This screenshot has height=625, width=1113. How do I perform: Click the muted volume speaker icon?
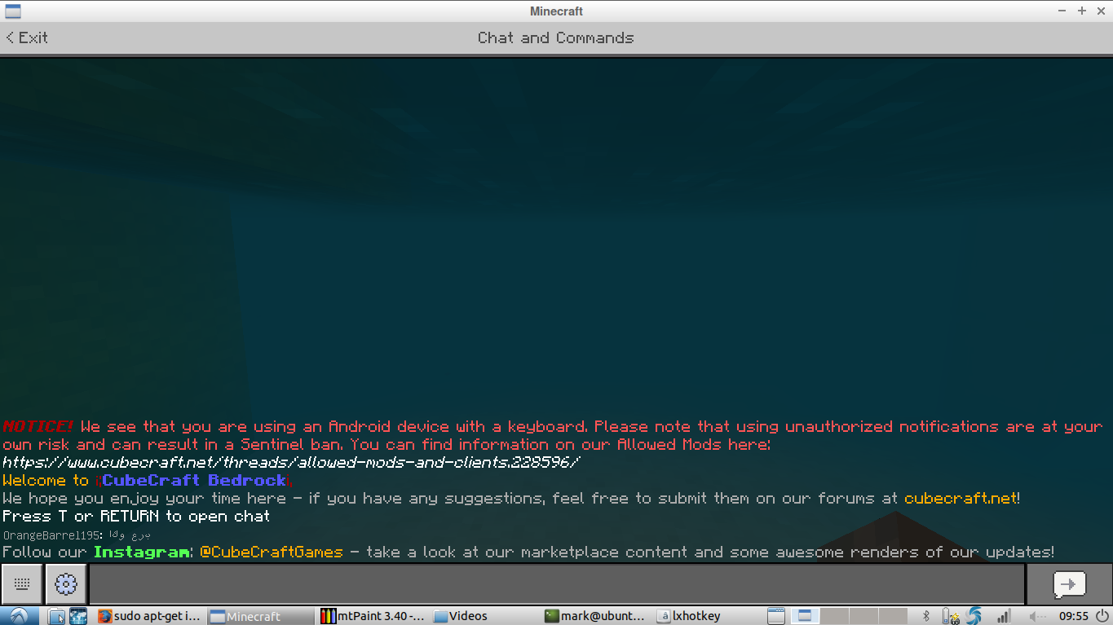1037,616
